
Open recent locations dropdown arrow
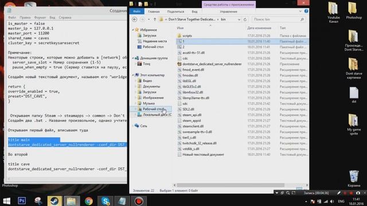tap(149, 19)
